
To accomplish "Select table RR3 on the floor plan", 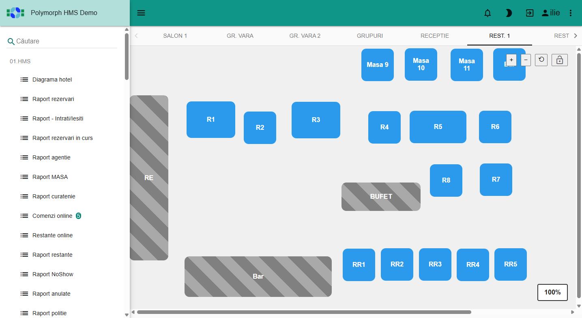I will pos(435,264).
